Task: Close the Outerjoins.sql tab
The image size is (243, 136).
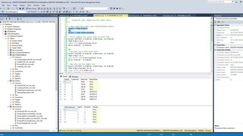Action: pos(127,15)
